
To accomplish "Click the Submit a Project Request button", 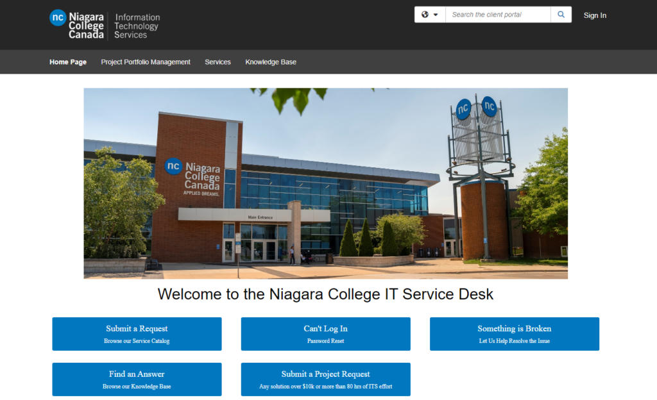I will (325, 379).
